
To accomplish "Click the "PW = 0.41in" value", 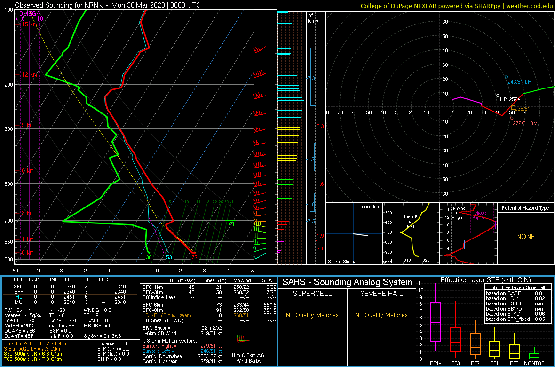I will [x=18, y=311].
